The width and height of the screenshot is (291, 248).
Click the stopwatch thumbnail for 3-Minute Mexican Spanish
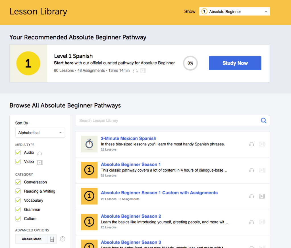coord(89,144)
